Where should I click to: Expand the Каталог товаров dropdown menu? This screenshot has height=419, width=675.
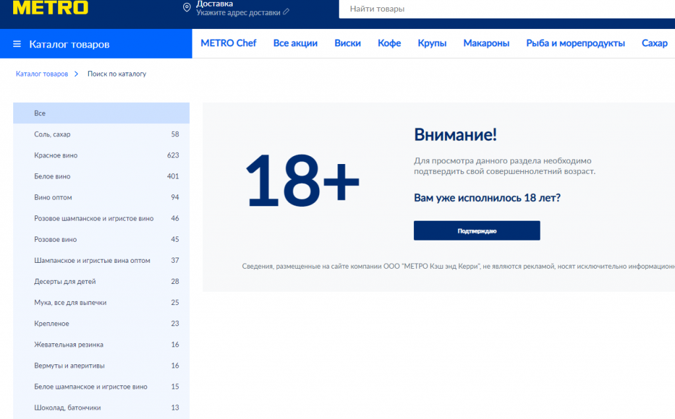pos(69,44)
